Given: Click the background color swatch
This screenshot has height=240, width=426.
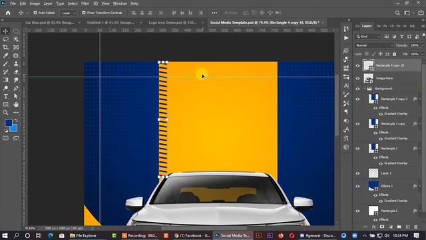Looking at the screenshot, I should point(14,129).
